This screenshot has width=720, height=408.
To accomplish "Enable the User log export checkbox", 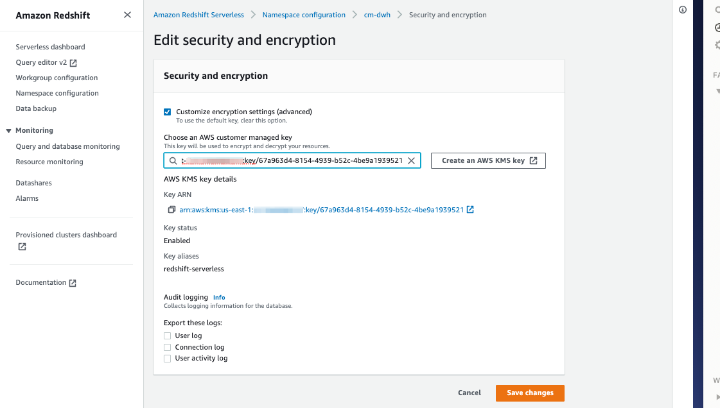I will coord(168,335).
